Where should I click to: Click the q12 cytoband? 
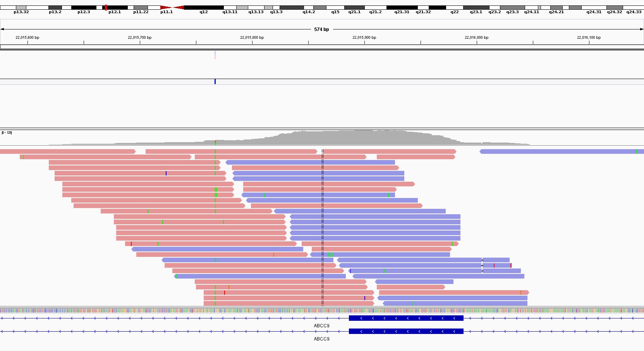click(204, 7)
